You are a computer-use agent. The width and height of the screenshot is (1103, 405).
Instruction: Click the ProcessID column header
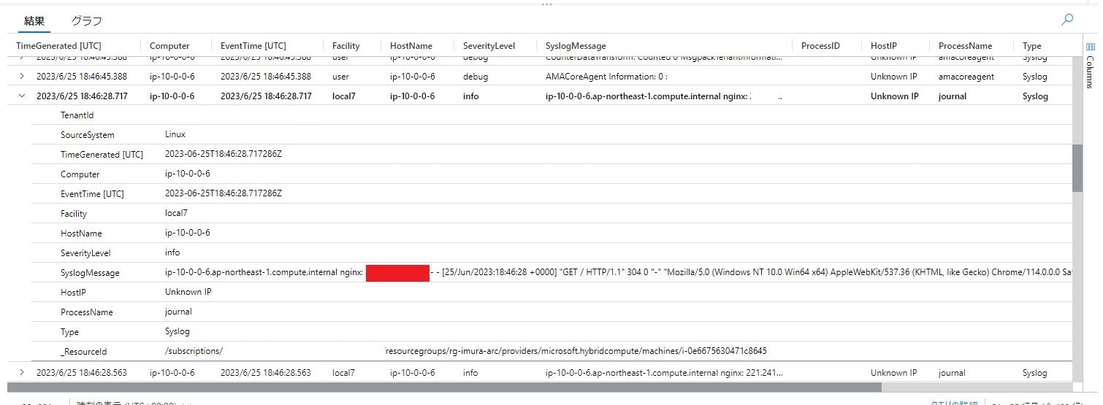pyautogui.click(x=820, y=45)
